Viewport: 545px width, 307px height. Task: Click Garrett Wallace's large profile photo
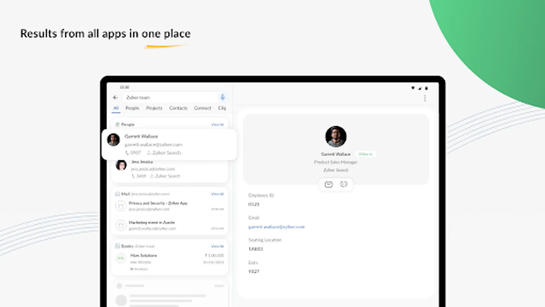[336, 136]
